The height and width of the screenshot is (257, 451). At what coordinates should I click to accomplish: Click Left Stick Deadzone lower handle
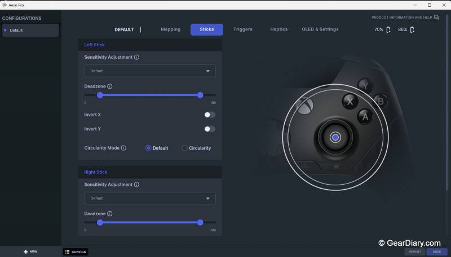point(100,95)
